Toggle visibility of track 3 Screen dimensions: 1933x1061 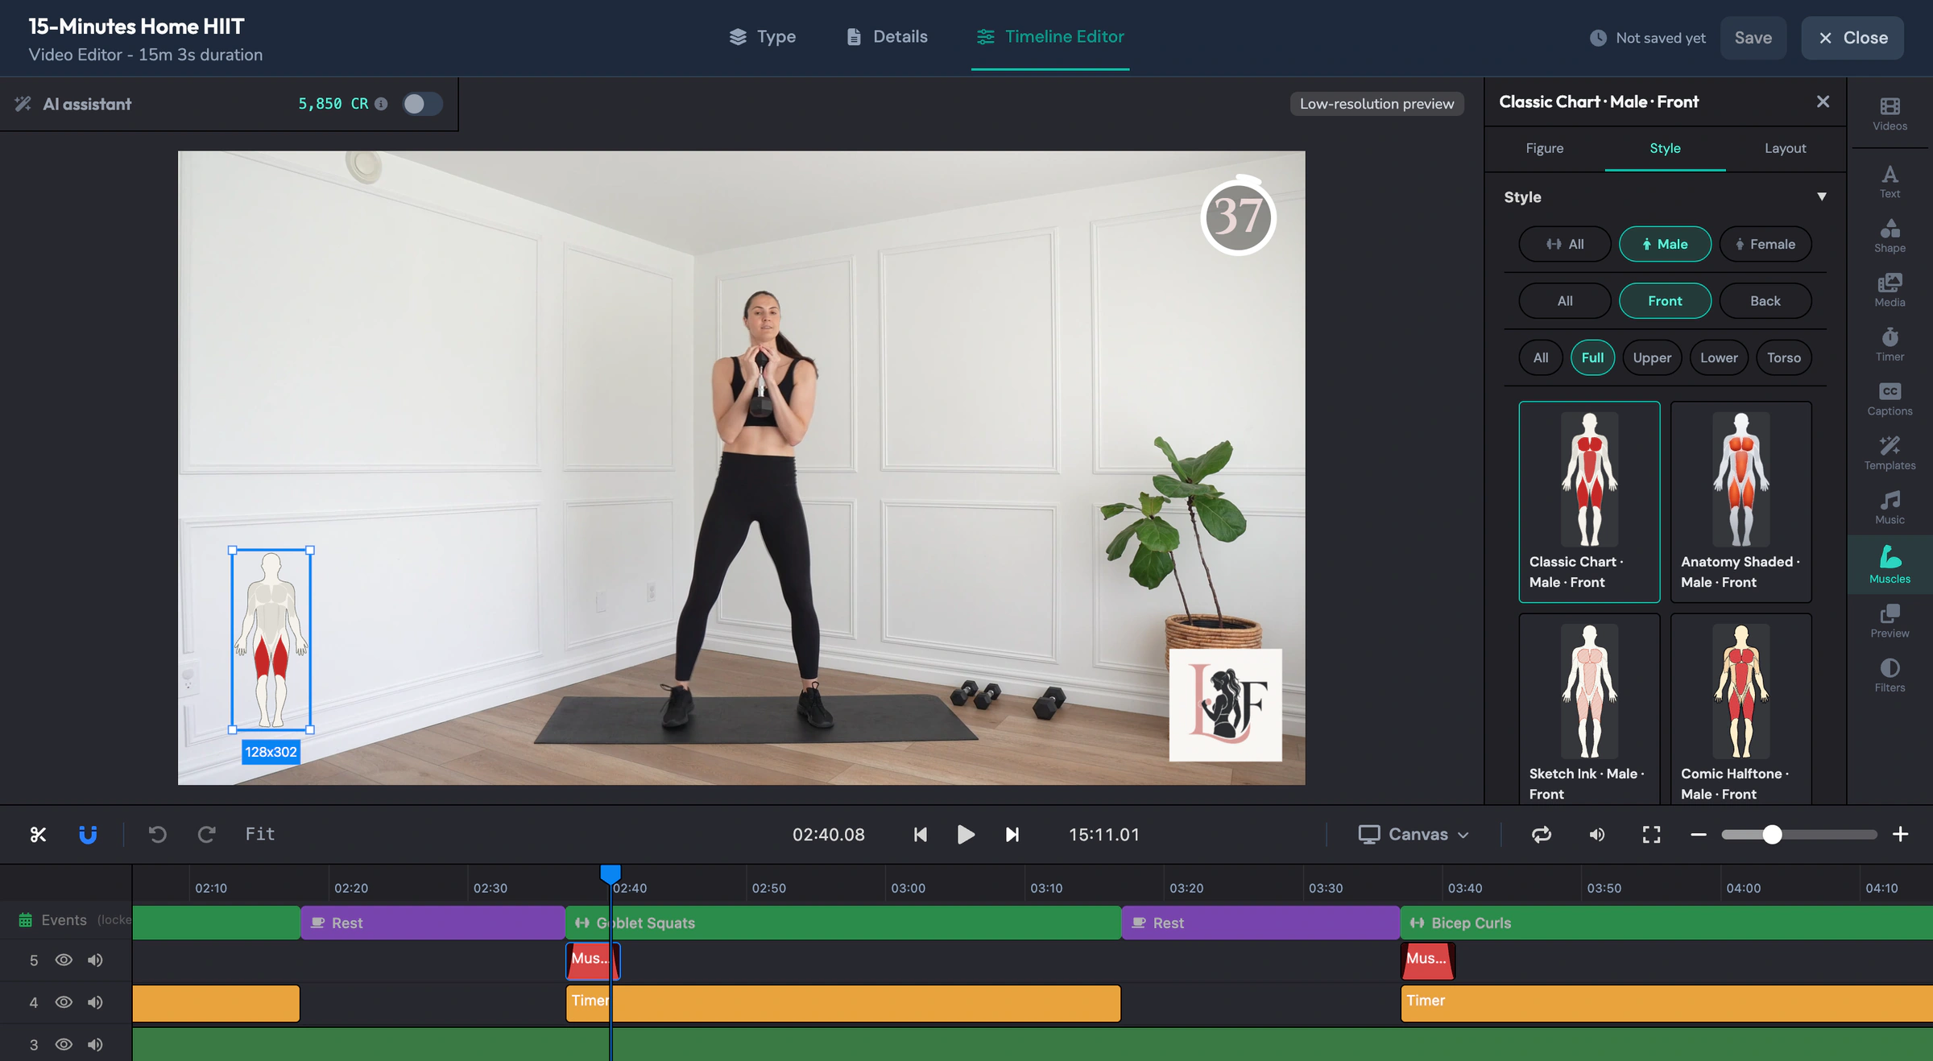64,1044
